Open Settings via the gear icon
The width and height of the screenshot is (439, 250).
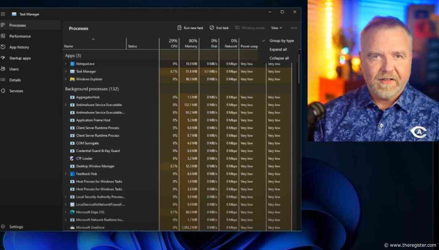point(3,227)
